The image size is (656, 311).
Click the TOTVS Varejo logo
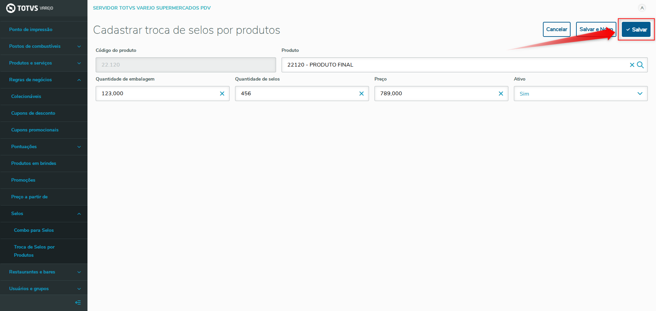30,8
